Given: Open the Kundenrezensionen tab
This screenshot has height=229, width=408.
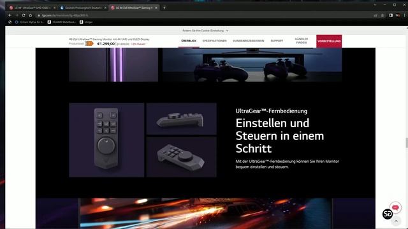Looking at the screenshot, I should [x=248, y=41].
